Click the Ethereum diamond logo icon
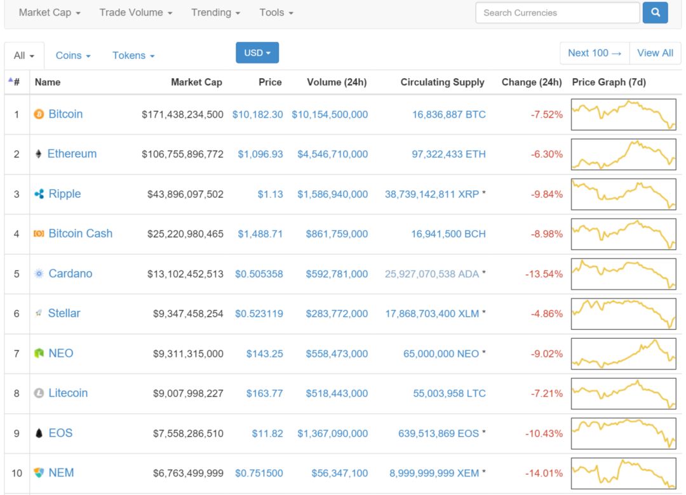686x495 pixels. pyautogui.click(x=39, y=154)
